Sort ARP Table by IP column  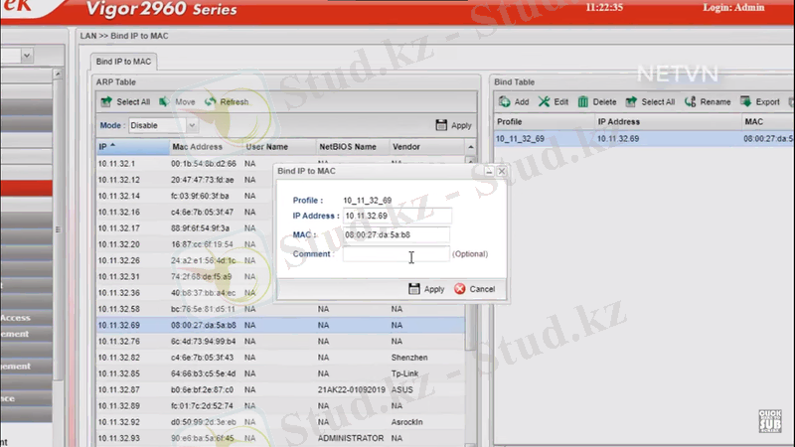coord(133,147)
